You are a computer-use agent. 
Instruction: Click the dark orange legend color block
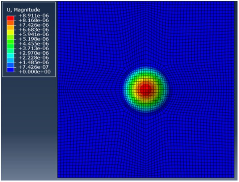pyautogui.click(x=11, y=23)
